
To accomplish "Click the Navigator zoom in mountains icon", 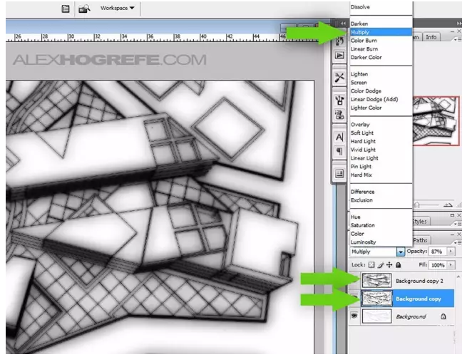I will tap(448, 205).
